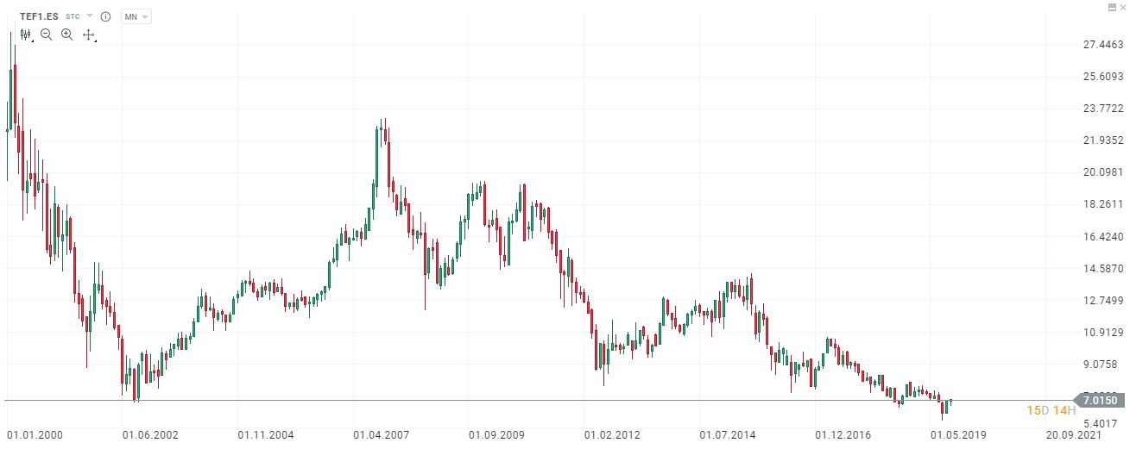1130x449 pixels.
Task: Click the 27.4463 price axis label
Action: point(1103,45)
